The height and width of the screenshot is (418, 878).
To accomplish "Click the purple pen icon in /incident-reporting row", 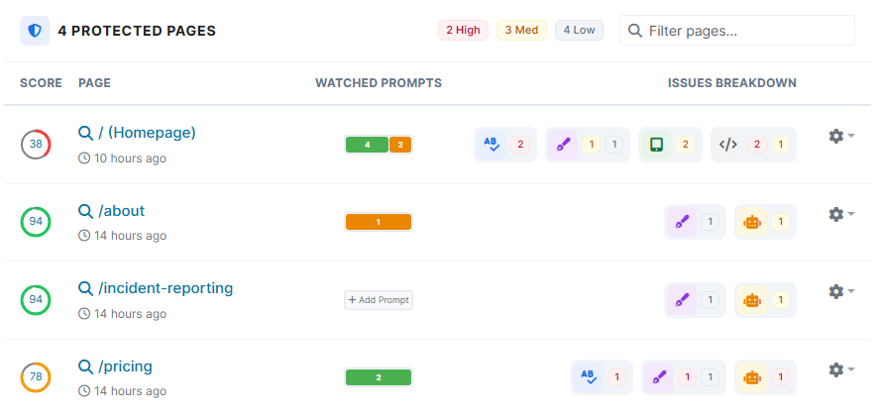I will pyautogui.click(x=682, y=300).
